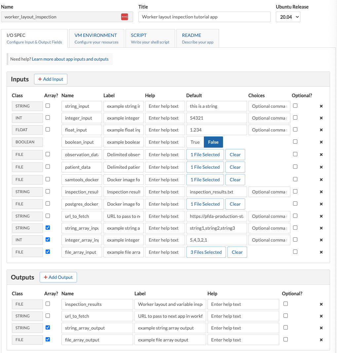This screenshot has height=353, width=337.
Task: Open Learn more about app inputs and outputs link
Action: (x=70, y=59)
